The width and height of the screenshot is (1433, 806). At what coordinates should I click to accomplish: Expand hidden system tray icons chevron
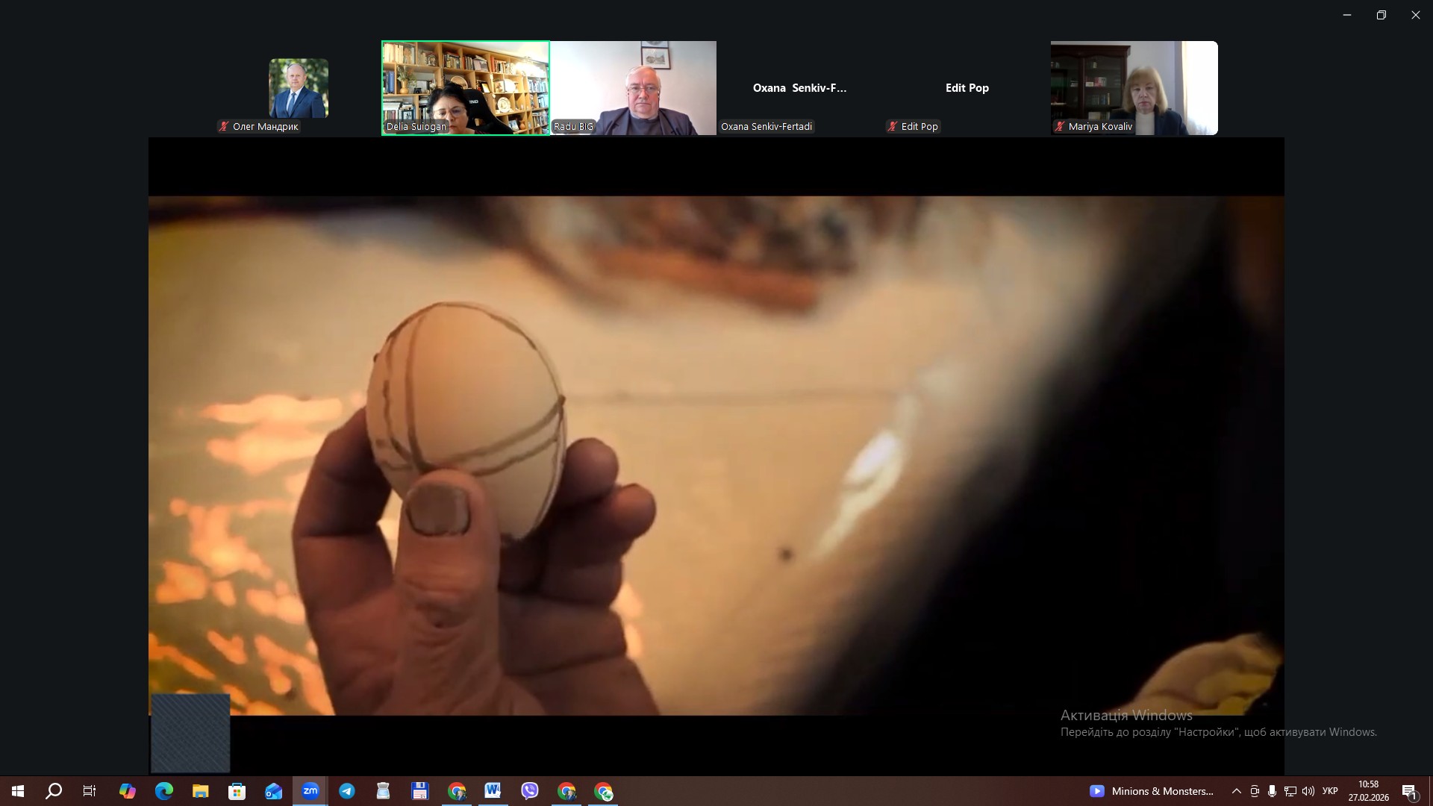(x=1237, y=791)
